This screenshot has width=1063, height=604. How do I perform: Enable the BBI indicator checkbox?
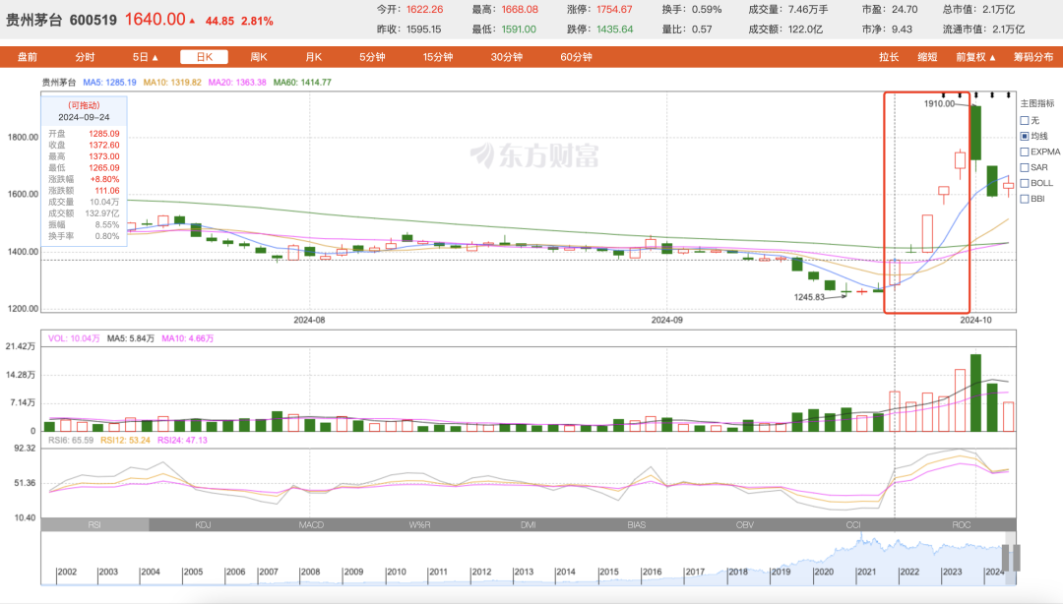[x=1025, y=199]
